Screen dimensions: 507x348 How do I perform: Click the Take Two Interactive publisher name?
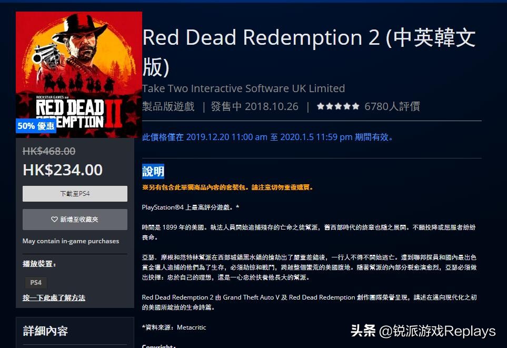(x=243, y=88)
